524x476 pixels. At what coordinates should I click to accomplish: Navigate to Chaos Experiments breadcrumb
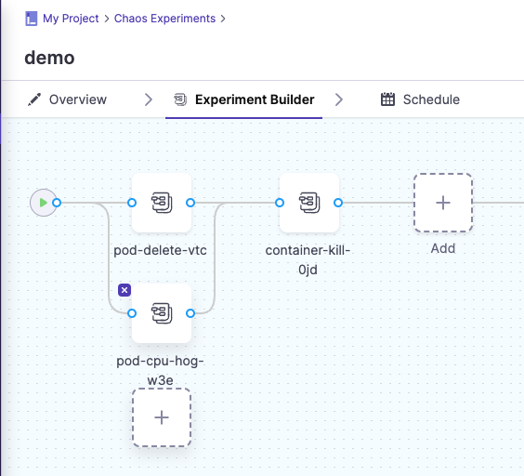tap(164, 19)
